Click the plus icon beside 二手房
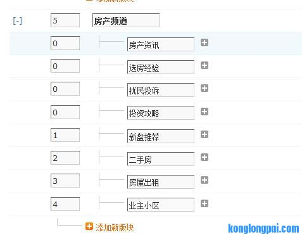This screenshot has width=302, height=237. coord(204,157)
